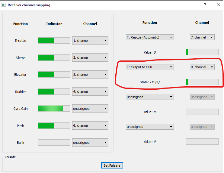Open the Aileron channel dropdown

click(90, 57)
